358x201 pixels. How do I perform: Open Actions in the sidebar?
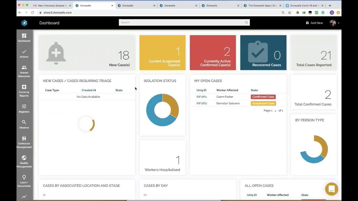coord(24,54)
